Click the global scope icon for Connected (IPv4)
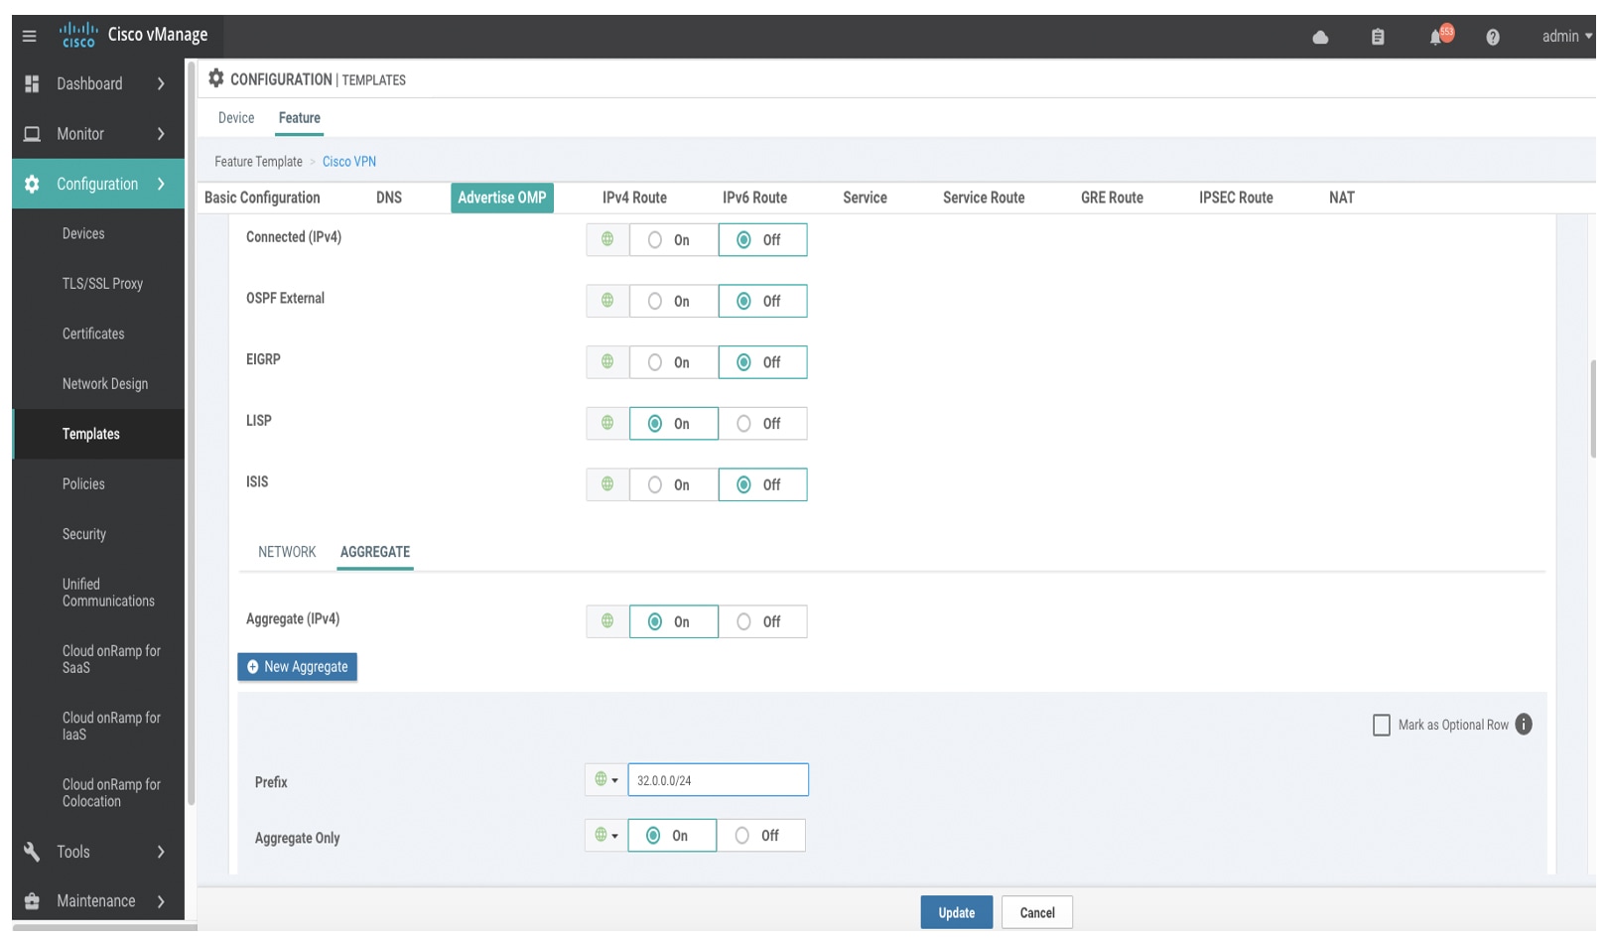This screenshot has height=940, width=1606. 607,239
